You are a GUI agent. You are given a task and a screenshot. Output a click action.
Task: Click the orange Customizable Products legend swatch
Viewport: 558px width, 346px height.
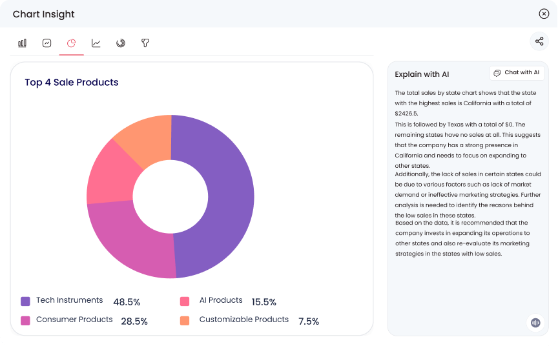[185, 320]
